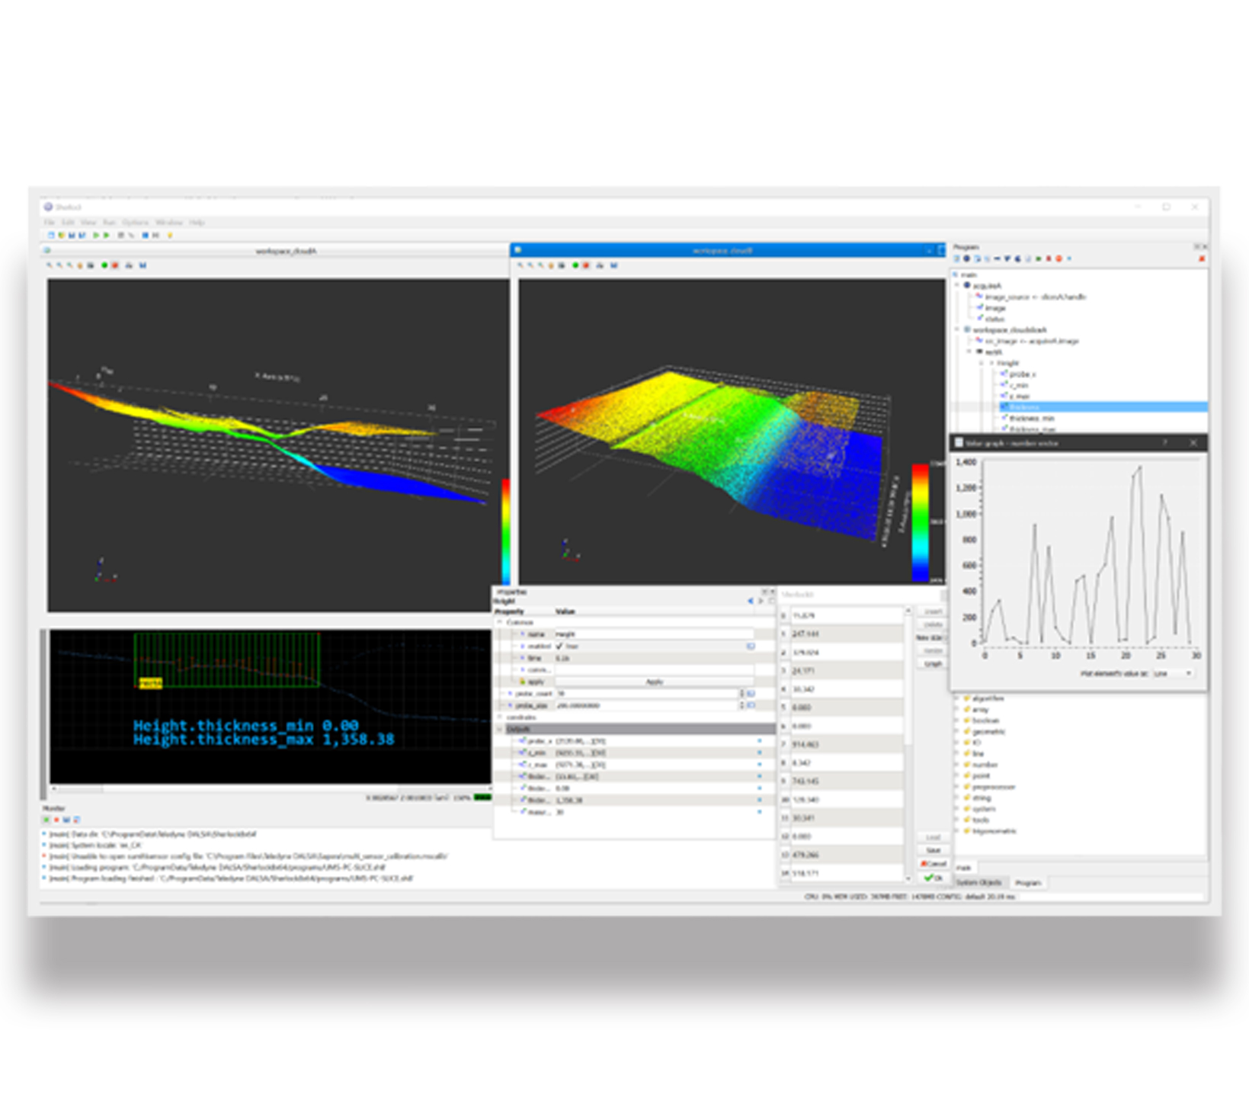Click the Apply button in Properties

click(x=654, y=682)
